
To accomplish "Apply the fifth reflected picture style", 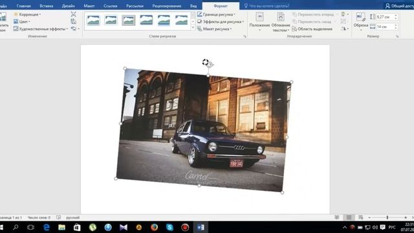I will (x=164, y=20).
